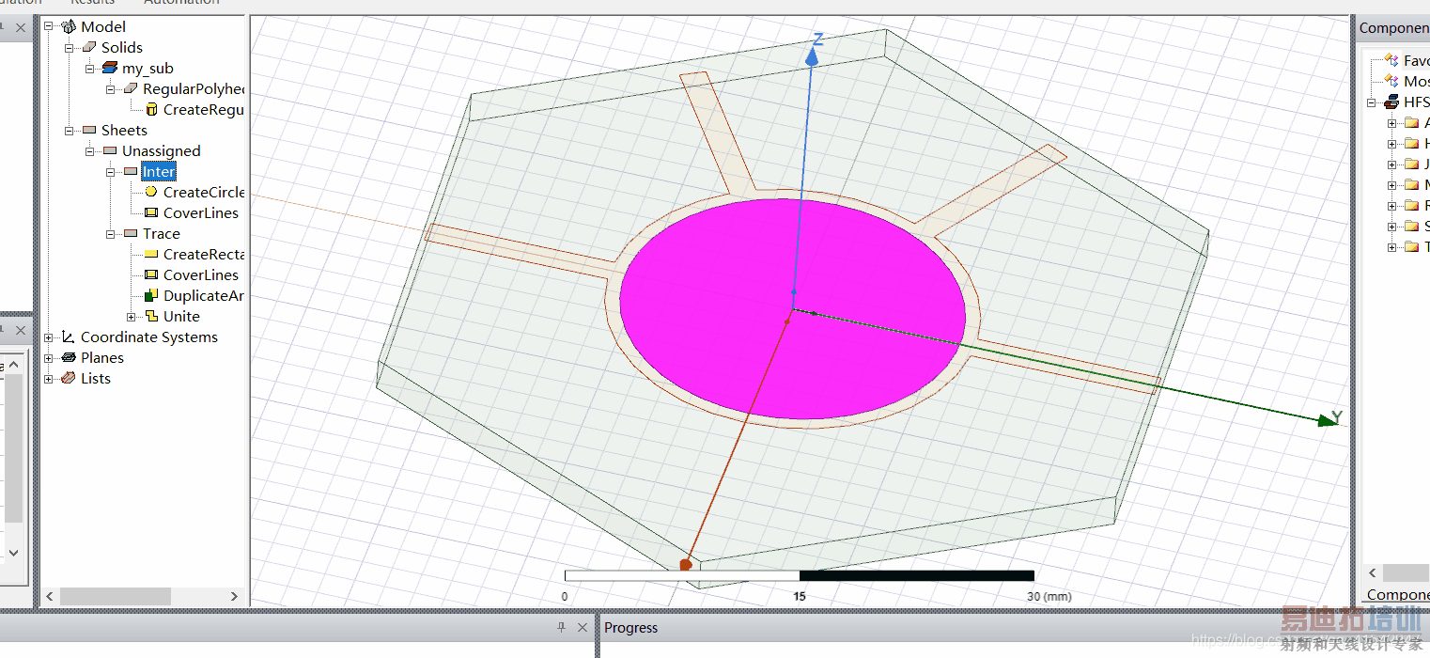Select the CreateRecta rectangle operation icon
Viewport: 1430px width, 658px height.
tap(151, 254)
